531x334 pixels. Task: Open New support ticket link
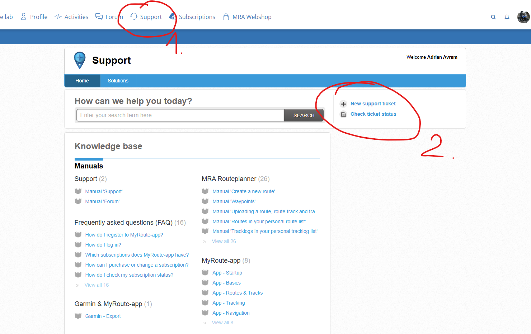click(373, 104)
